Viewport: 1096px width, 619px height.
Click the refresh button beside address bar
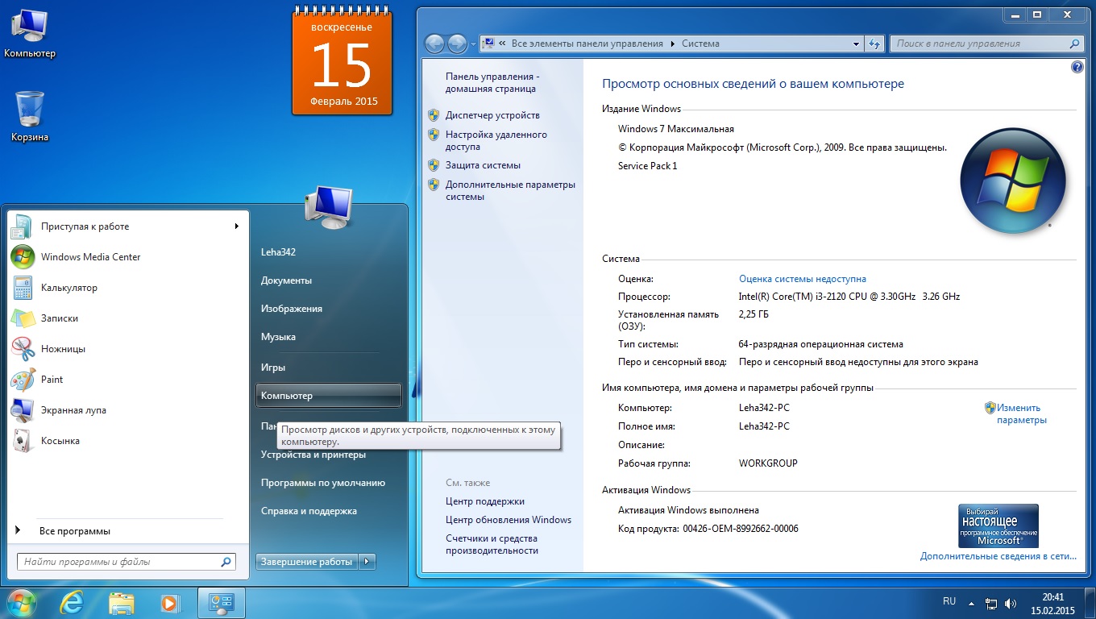875,44
